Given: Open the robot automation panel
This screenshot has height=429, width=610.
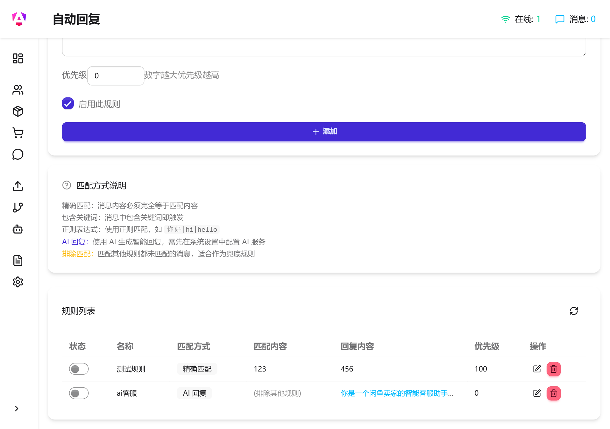Looking at the screenshot, I should [x=18, y=229].
